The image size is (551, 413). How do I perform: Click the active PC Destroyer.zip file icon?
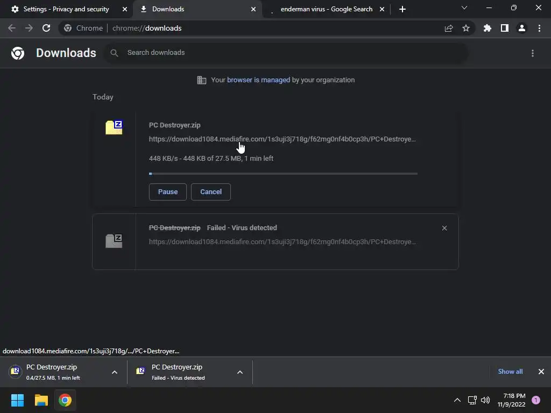coord(114,127)
